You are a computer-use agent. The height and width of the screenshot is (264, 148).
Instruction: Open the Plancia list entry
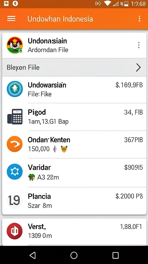pos(74,201)
